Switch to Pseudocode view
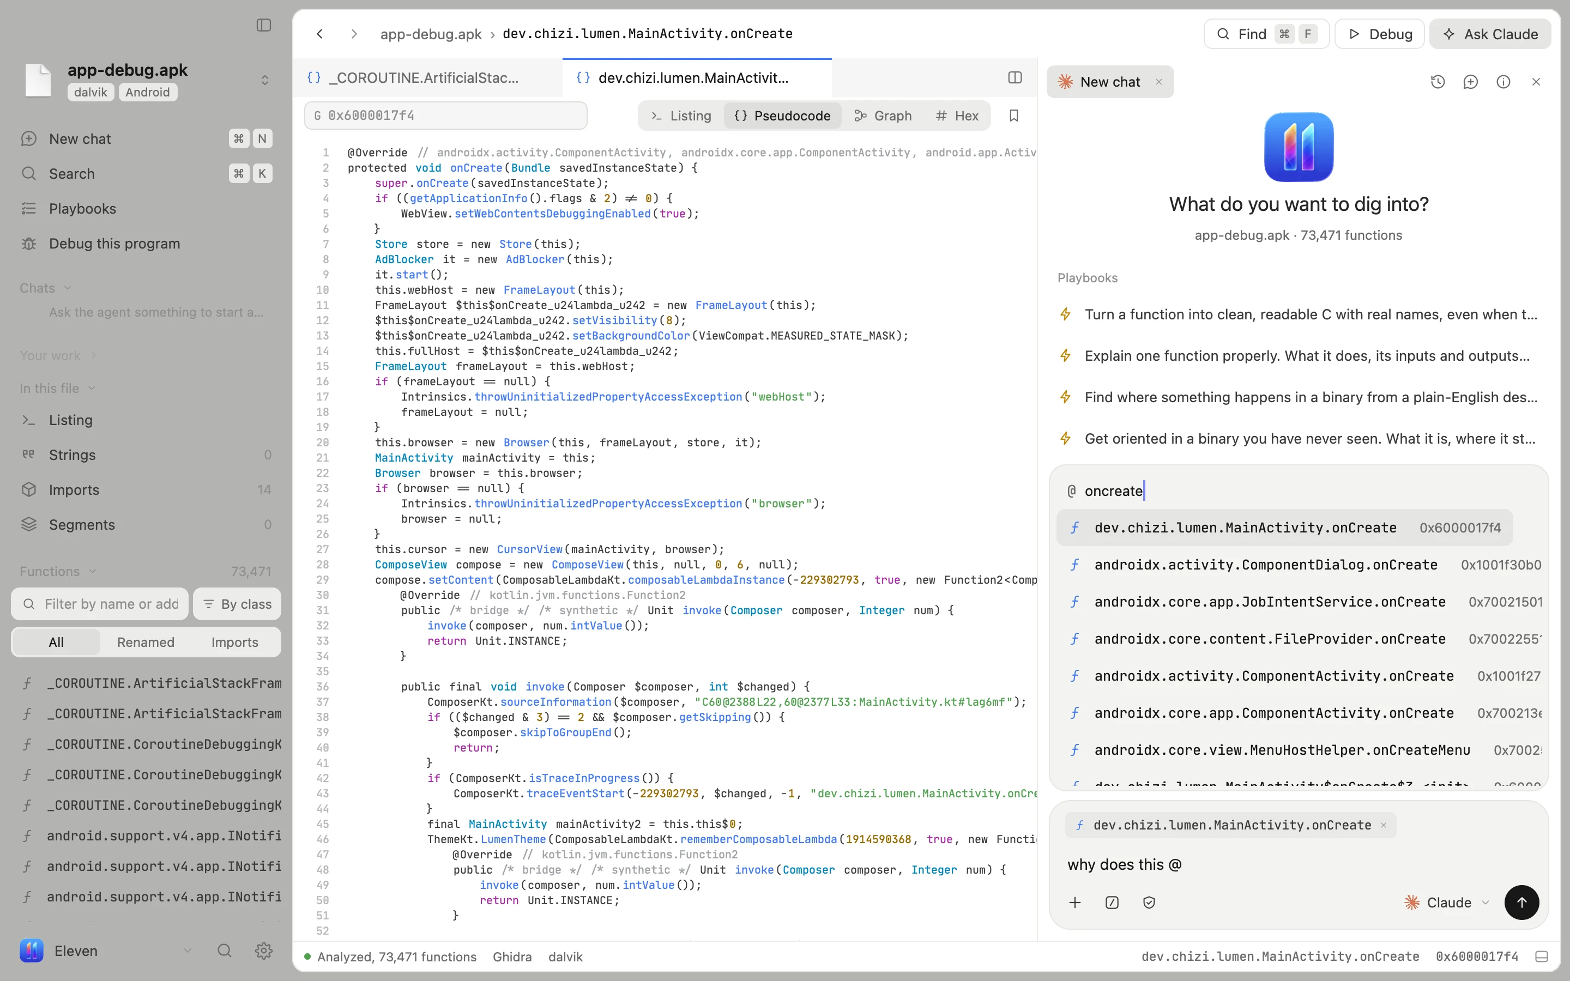 [782, 116]
